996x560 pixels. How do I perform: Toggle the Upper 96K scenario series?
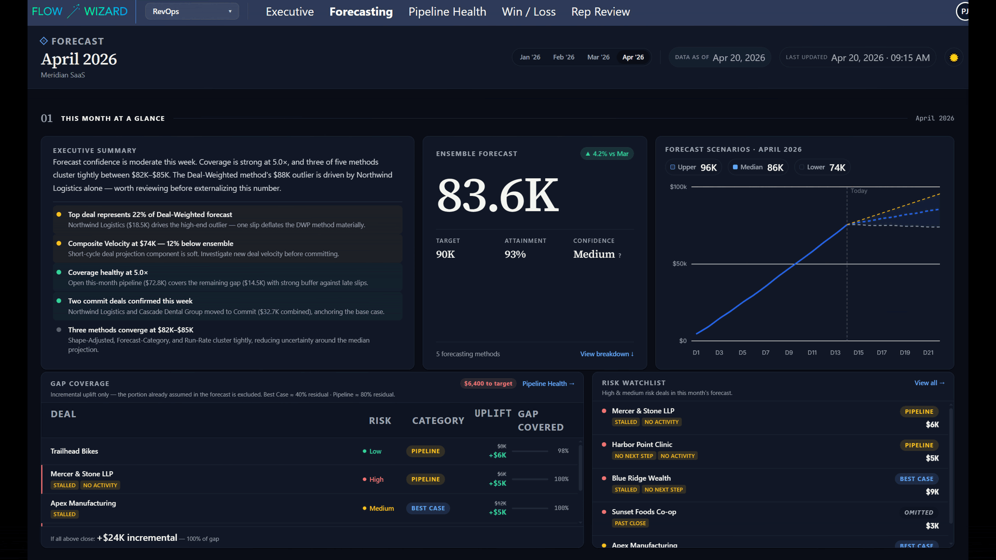[x=693, y=167]
